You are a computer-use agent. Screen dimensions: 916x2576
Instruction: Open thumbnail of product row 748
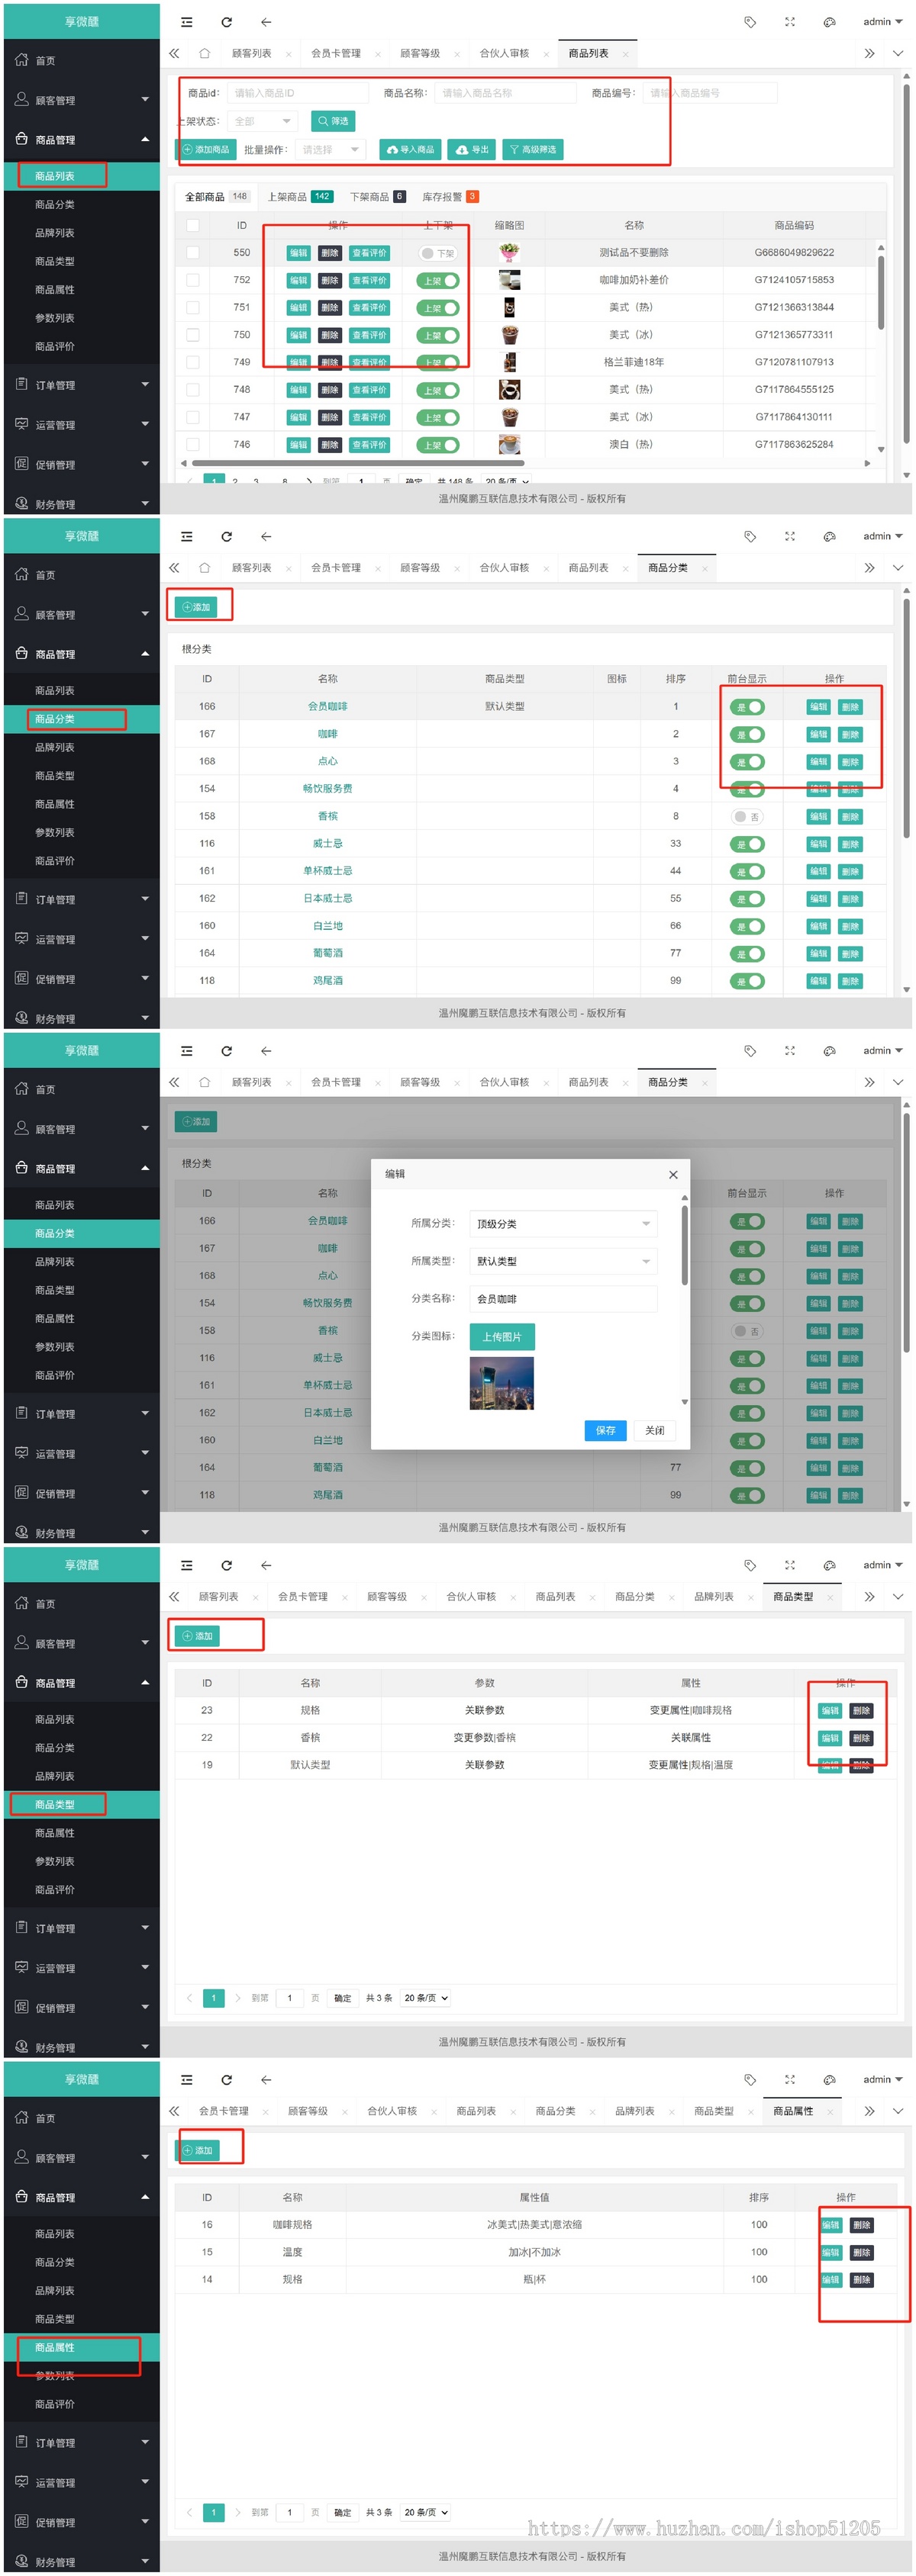tap(510, 390)
